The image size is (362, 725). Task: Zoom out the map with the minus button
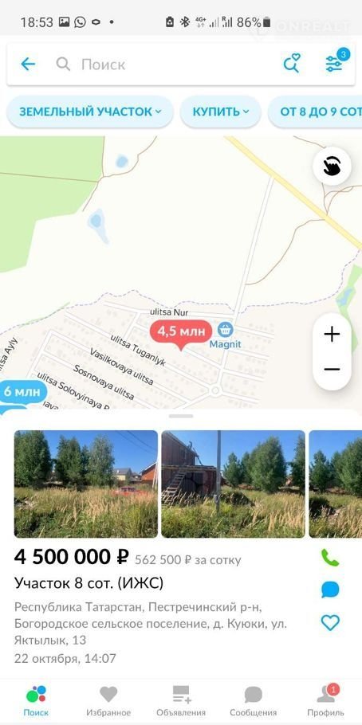point(332,369)
